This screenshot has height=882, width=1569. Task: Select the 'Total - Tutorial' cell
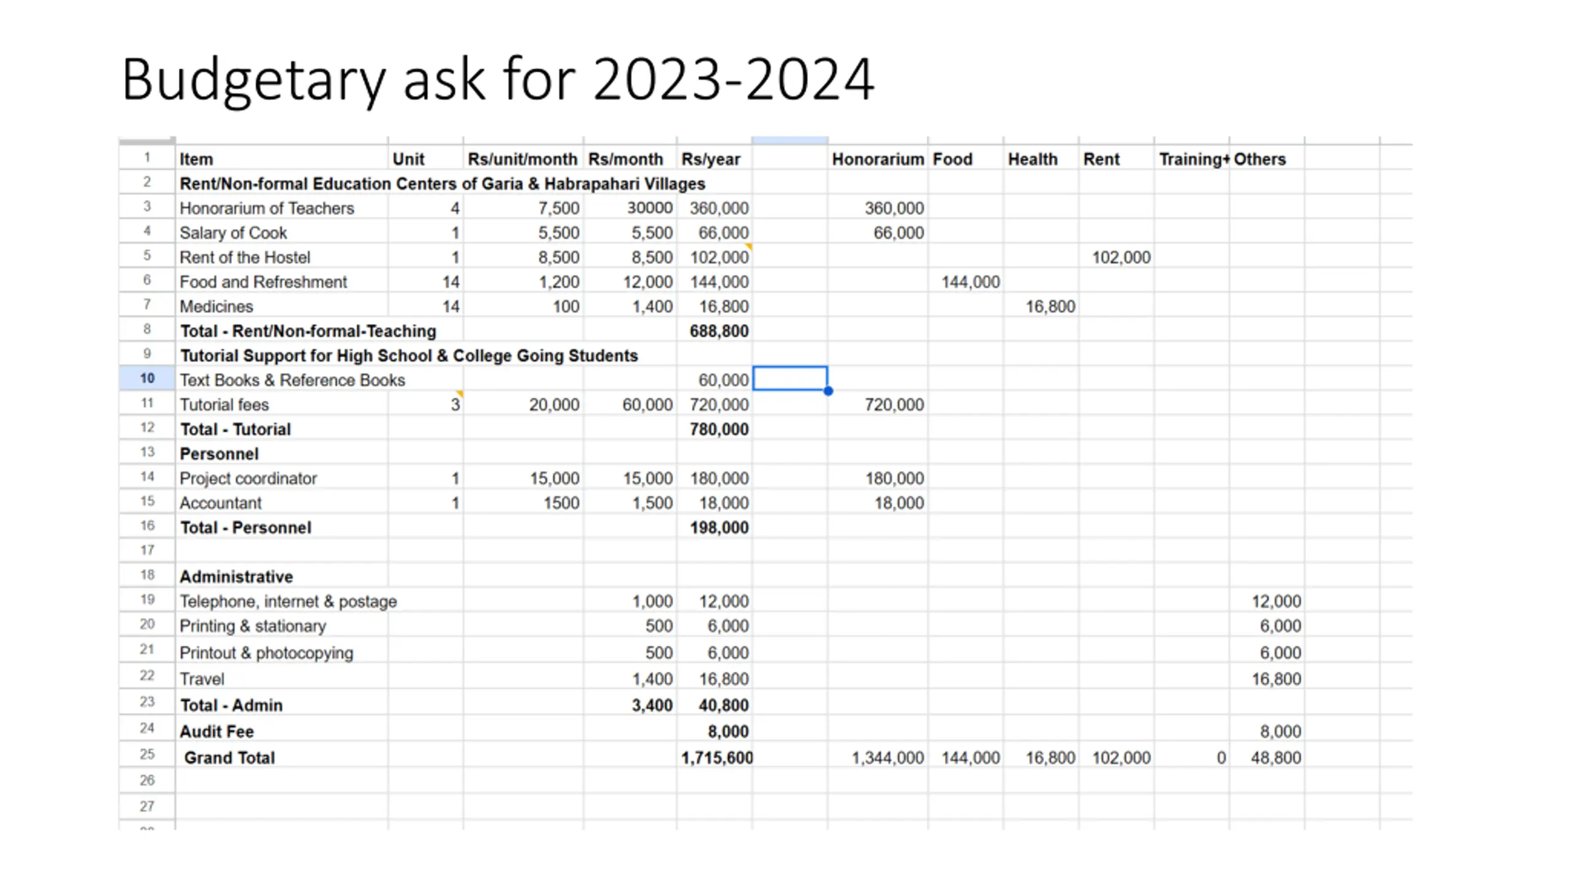tap(281, 429)
